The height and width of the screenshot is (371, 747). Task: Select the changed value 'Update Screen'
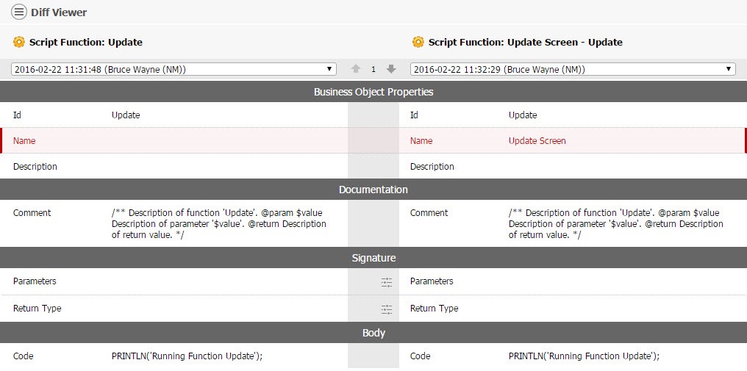click(537, 141)
